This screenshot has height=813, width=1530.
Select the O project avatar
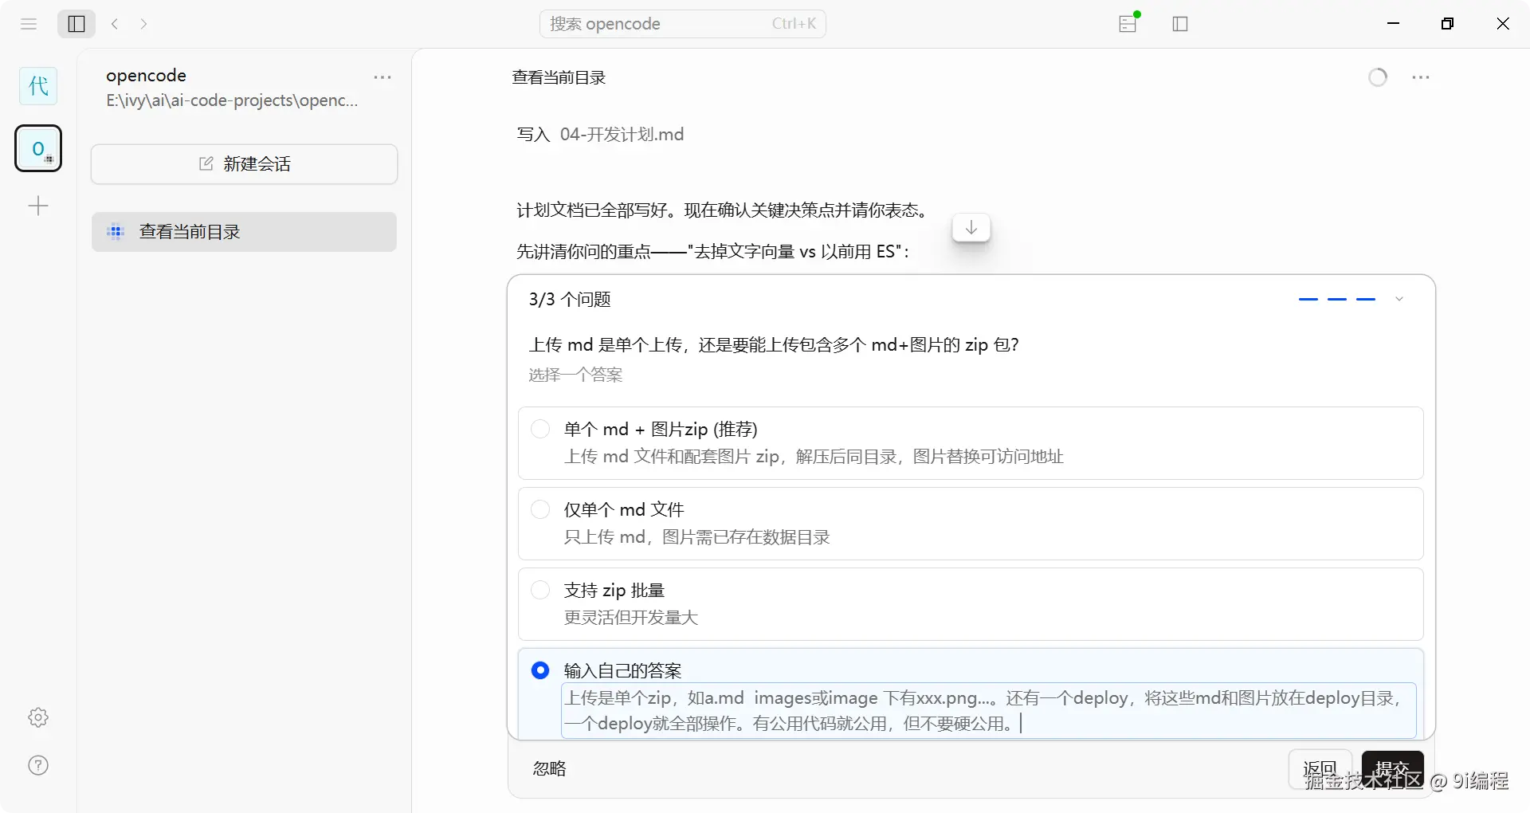38,148
